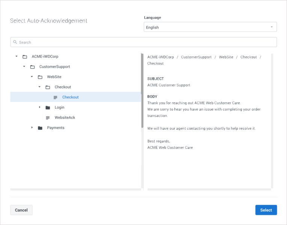
Task: Click the CustomerSupport folder icon
Action: [32, 67]
